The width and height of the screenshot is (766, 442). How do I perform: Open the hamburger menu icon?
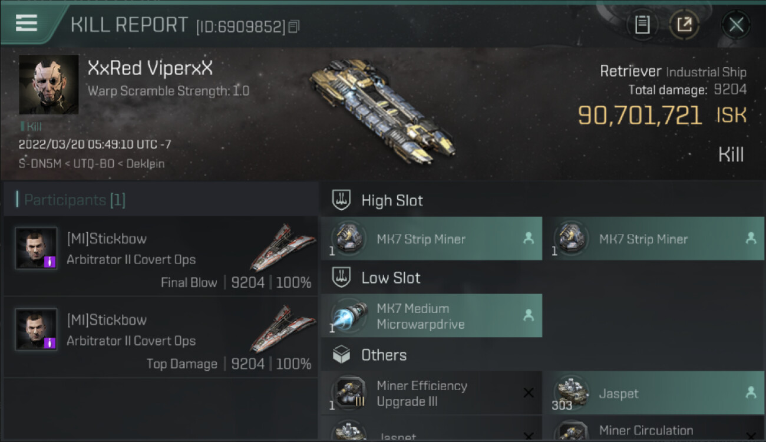tap(27, 23)
